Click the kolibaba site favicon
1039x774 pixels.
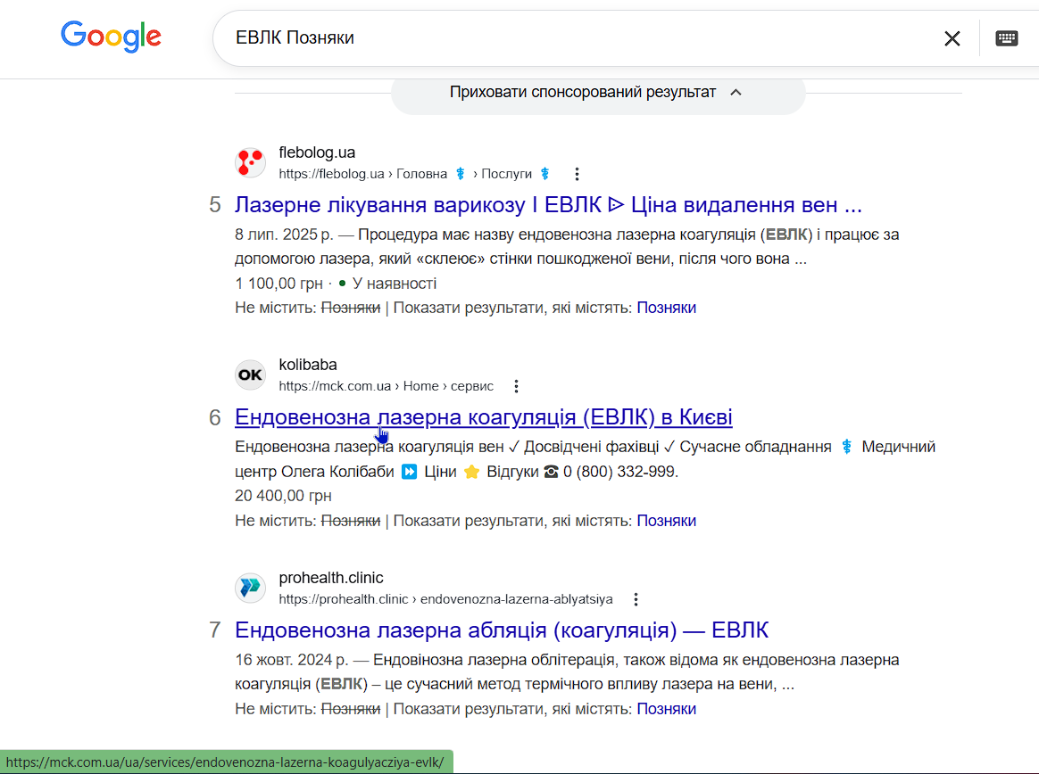pos(250,375)
